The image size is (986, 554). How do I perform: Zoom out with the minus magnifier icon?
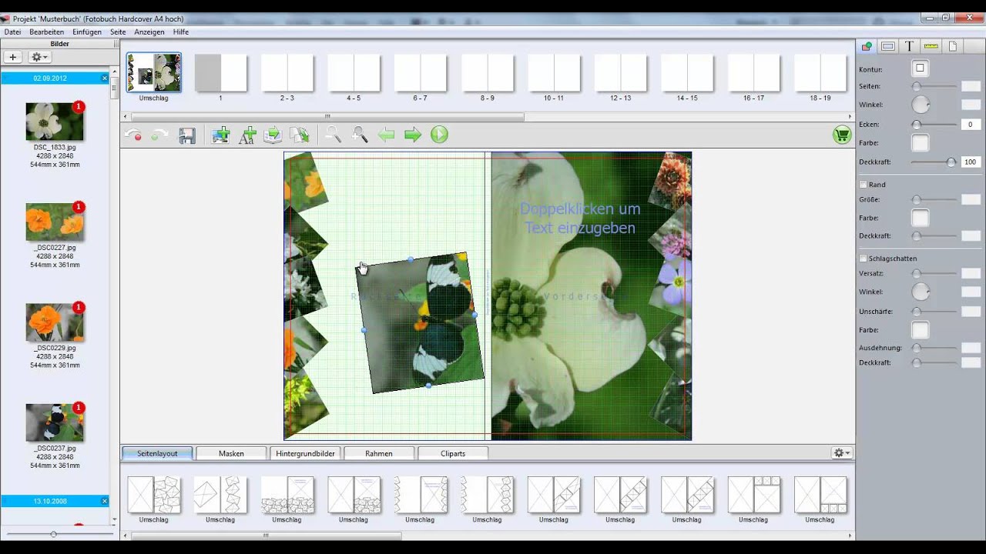tap(333, 135)
